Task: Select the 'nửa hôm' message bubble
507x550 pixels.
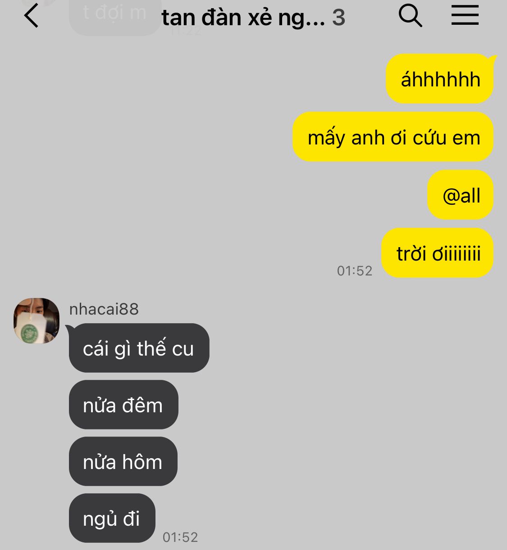Action: pos(123,461)
